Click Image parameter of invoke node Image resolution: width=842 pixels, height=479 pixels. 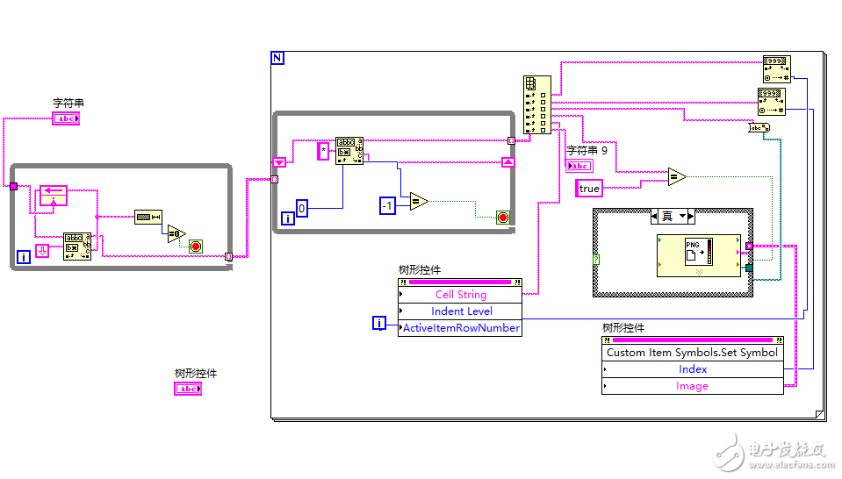point(692,386)
